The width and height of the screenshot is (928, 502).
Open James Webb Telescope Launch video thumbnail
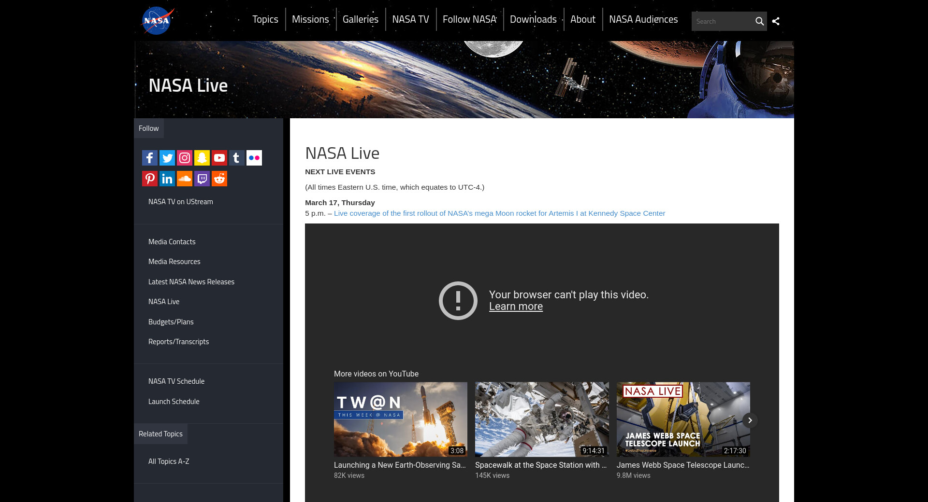pos(683,419)
